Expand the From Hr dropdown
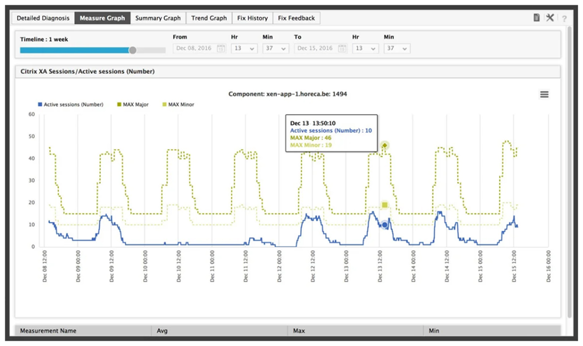Viewport: 583px width, 346px height. click(244, 49)
